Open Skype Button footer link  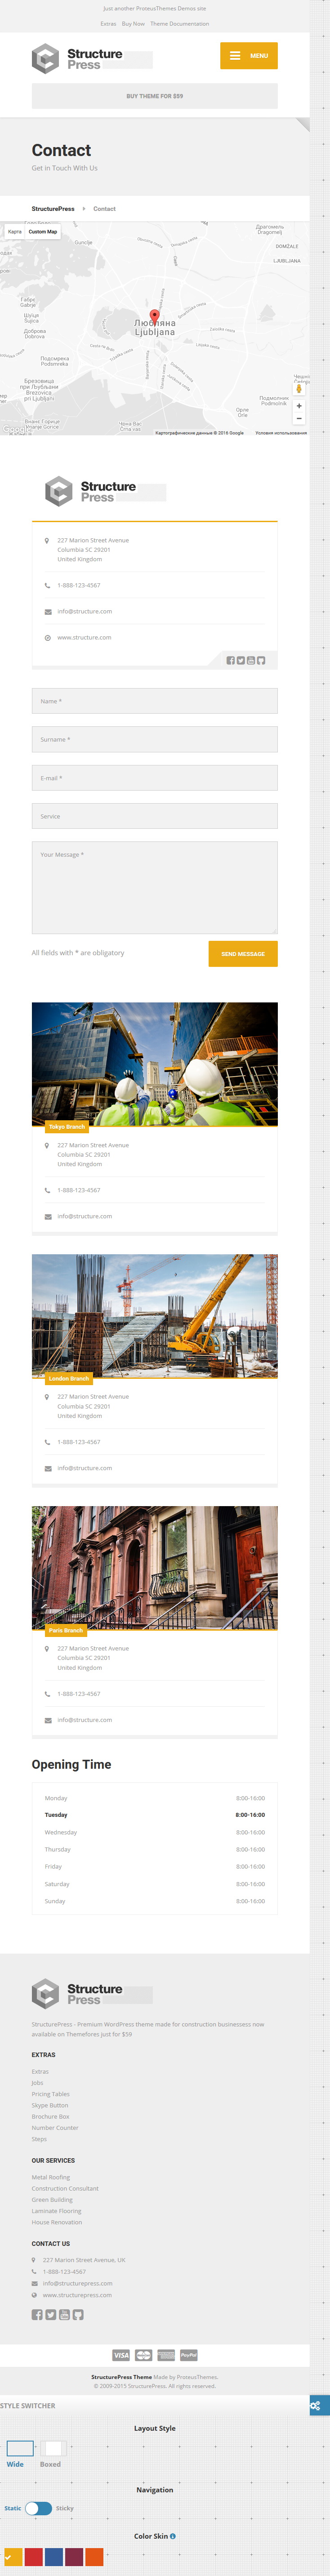click(x=50, y=2105)
